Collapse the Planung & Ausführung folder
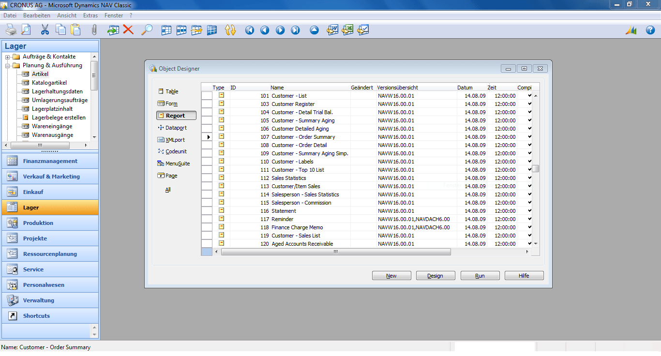 coord(8,66)
